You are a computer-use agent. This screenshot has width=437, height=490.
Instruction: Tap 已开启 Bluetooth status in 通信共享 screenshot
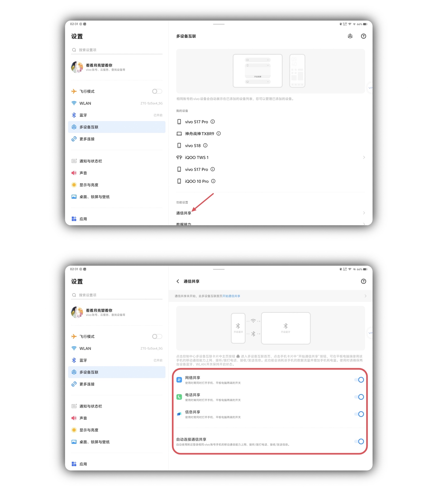coord(158,360)
